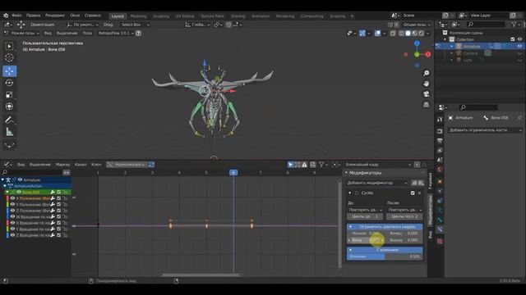Open the Правка menu

click(x=33, y=16)
